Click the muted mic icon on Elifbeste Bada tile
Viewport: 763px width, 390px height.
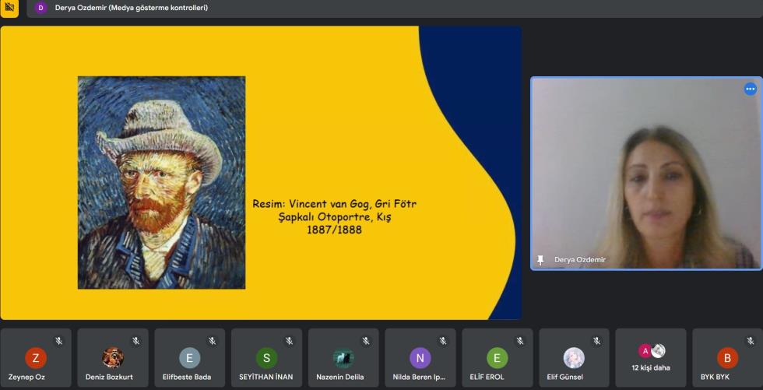tap(213, 341)
